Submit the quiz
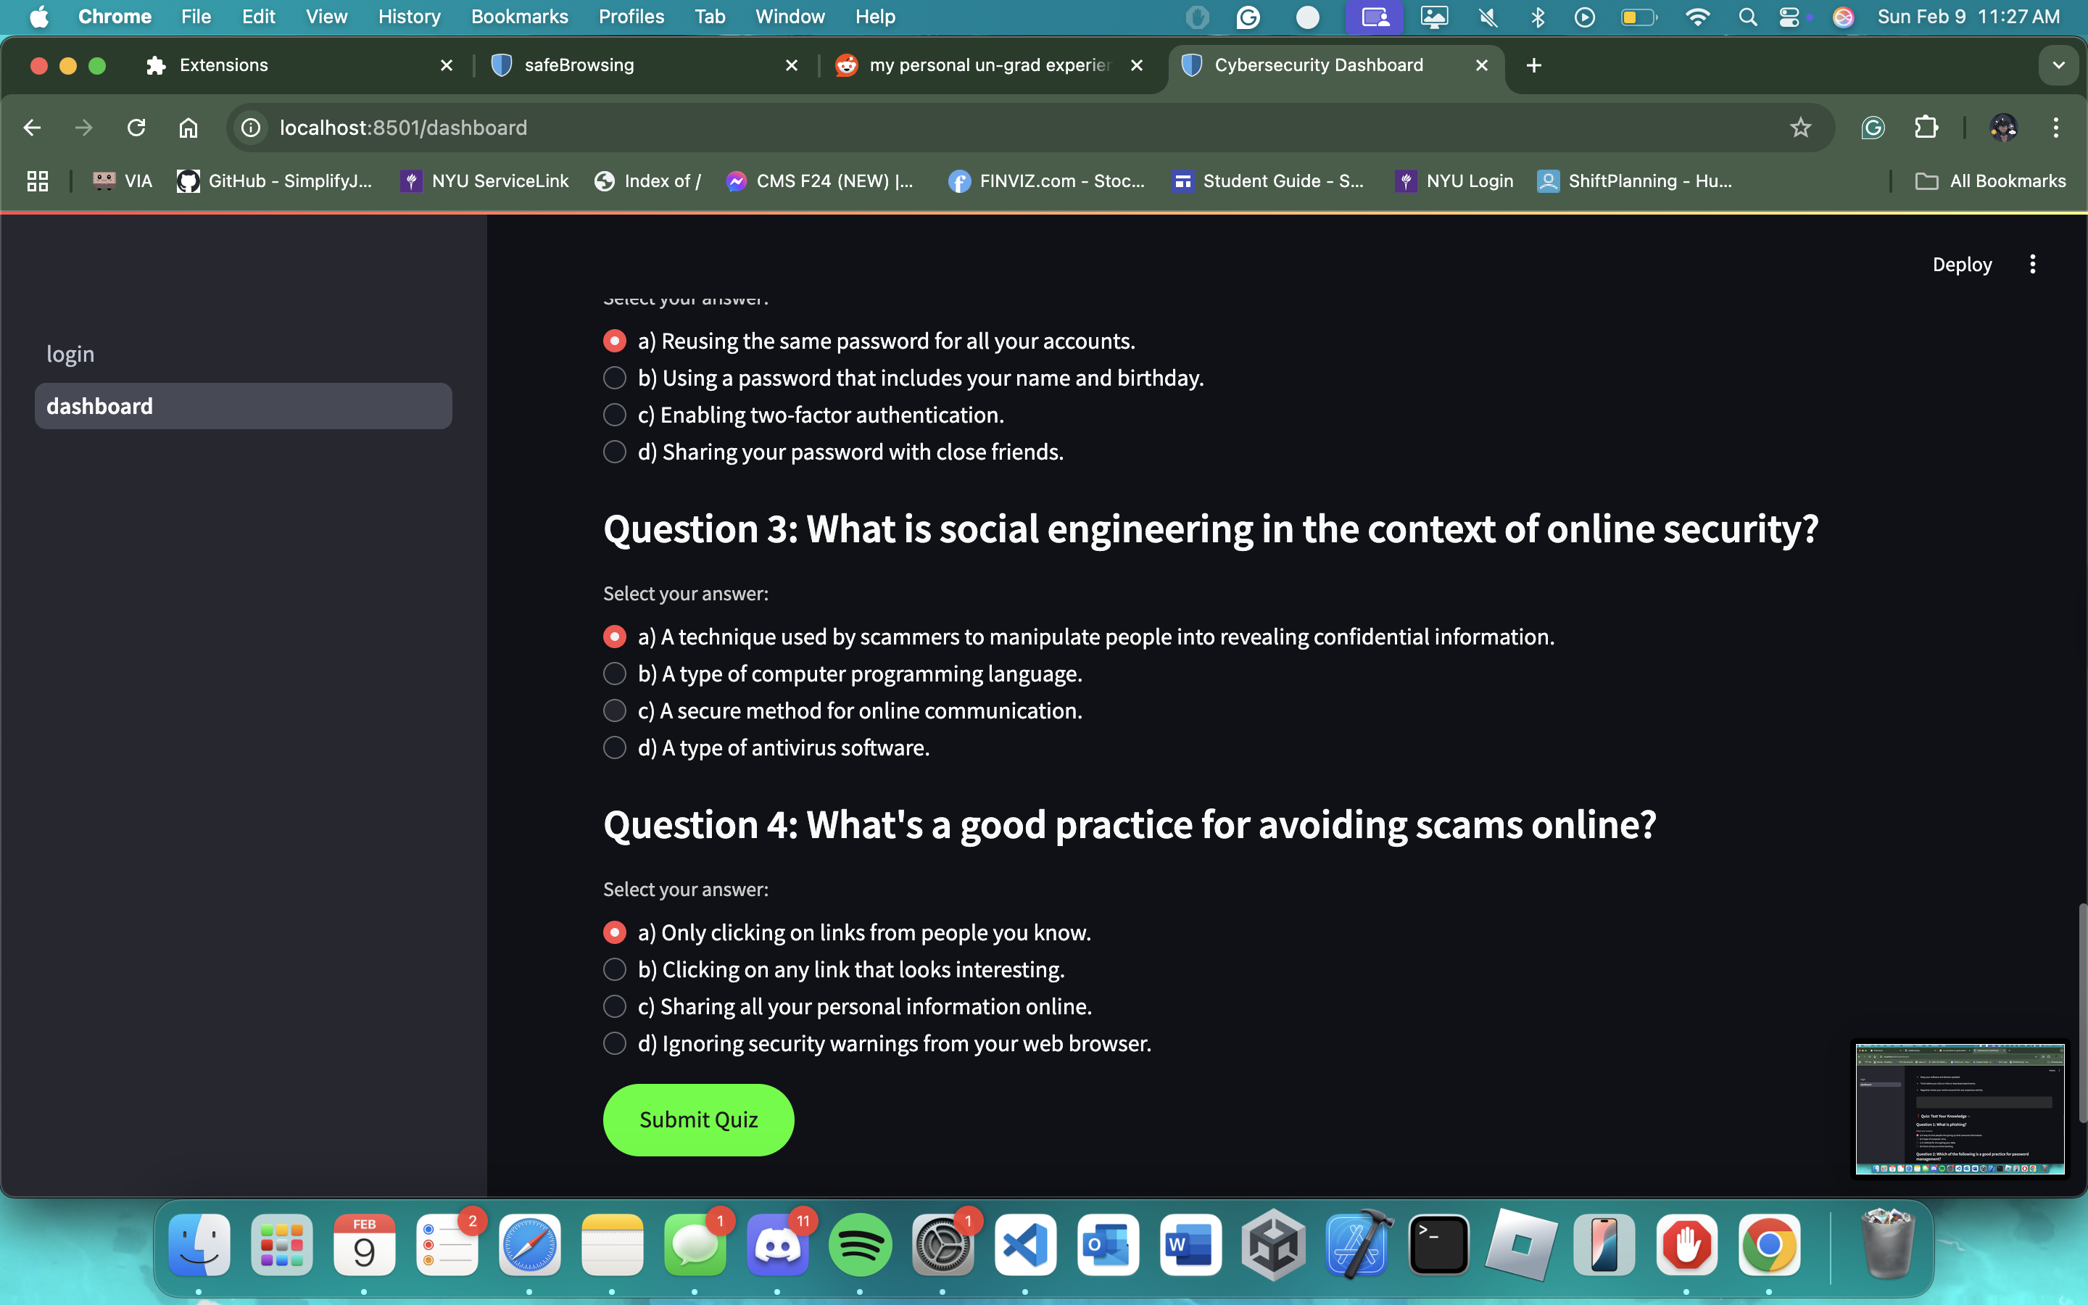This screenshot has height=1305, width=2088. [x=698, y=1119]
